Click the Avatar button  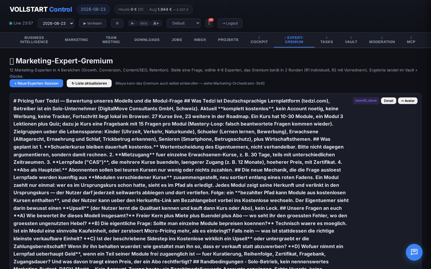click(x=408, y=101)
